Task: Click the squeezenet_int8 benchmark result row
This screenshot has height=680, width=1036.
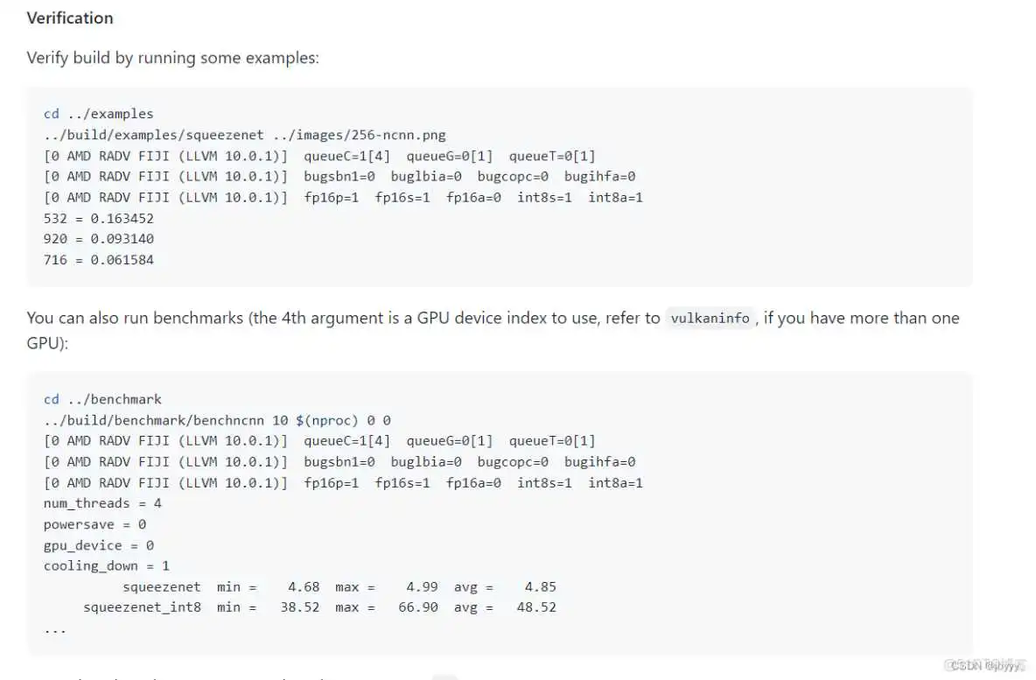Action: 319,607
